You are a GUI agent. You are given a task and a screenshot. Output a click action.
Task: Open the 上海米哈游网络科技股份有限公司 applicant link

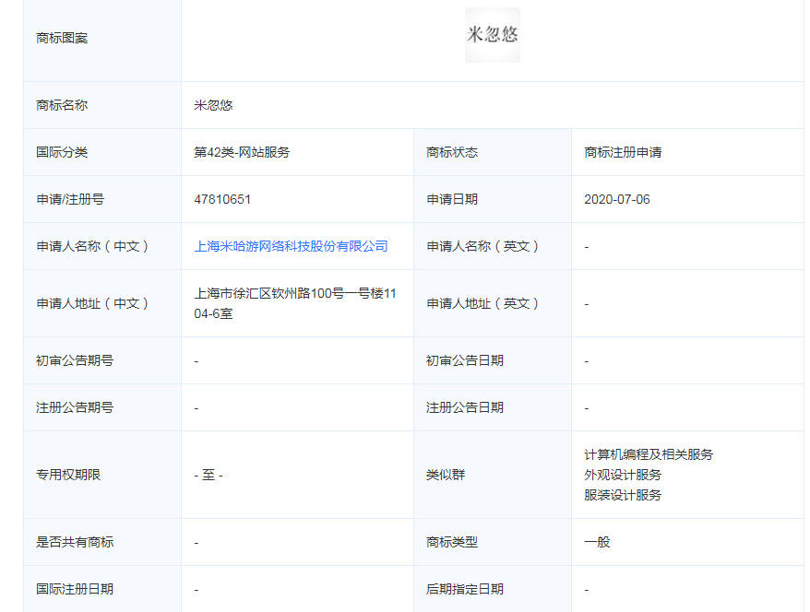click(x=291, y=246)
